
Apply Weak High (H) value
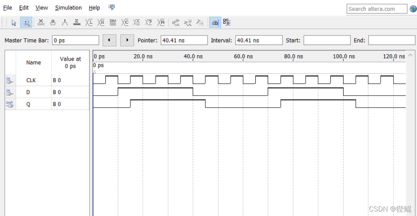point(101,23)
